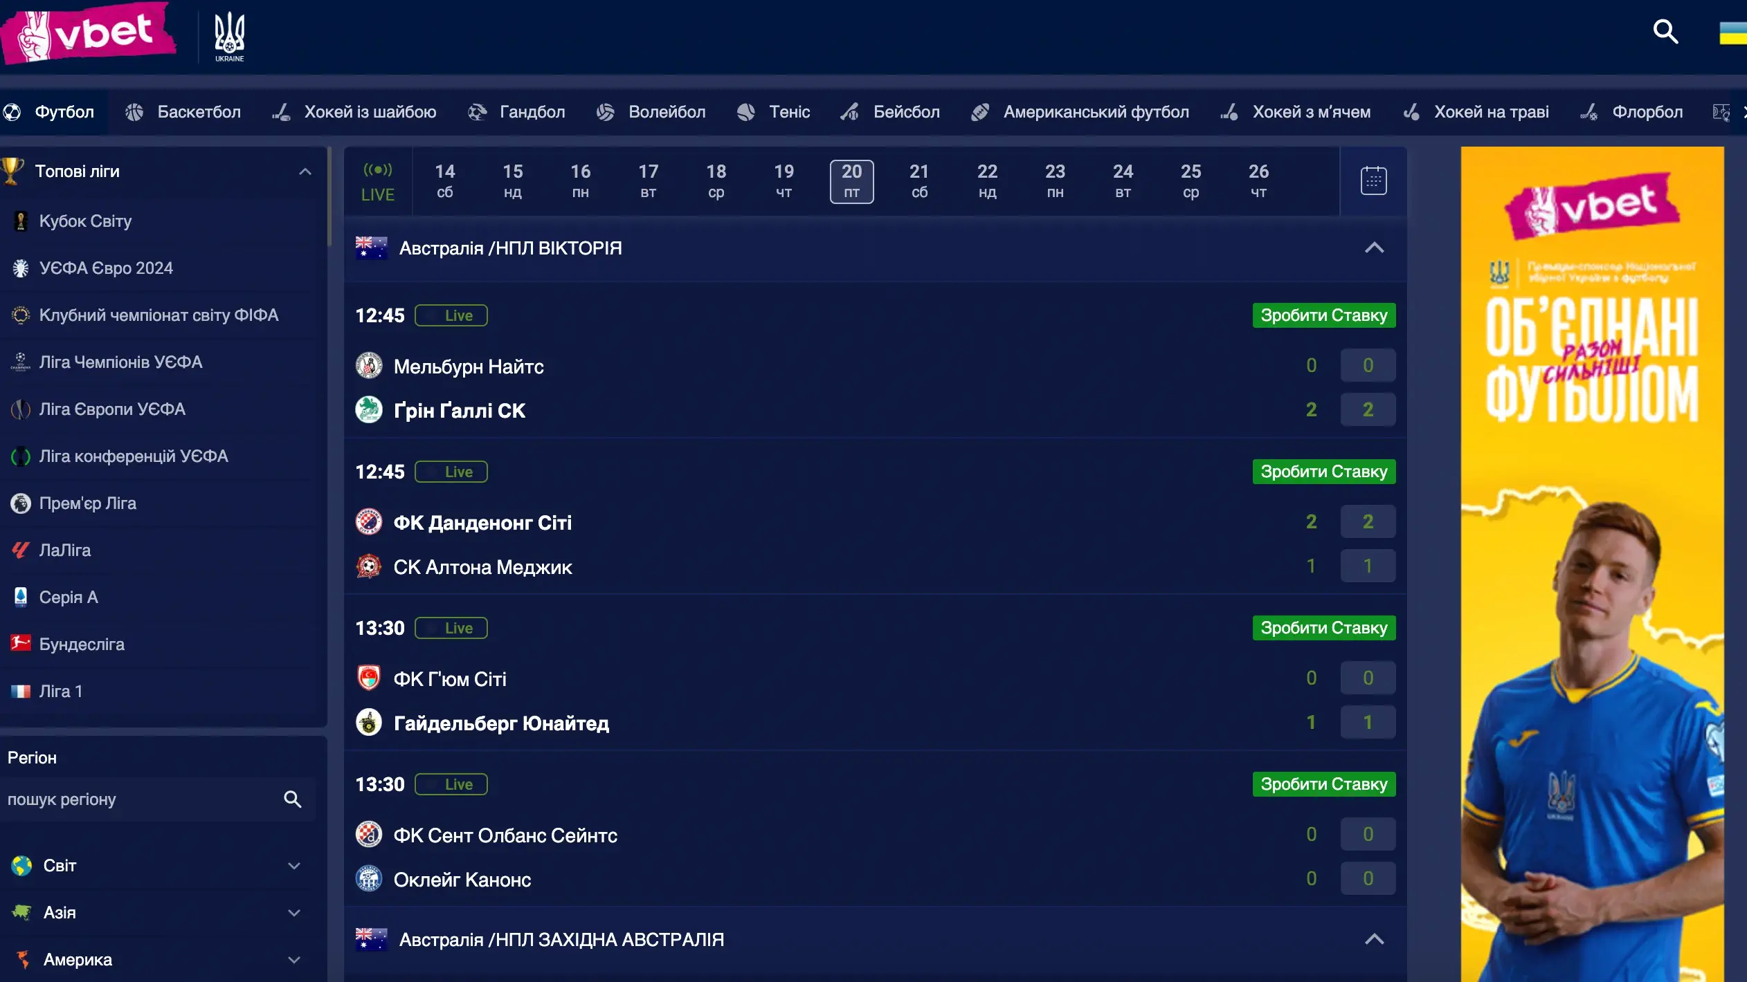Enable Live view for the ФК Г'юм Сіті match
The image size is (1747, 982).
coord(451,627)
